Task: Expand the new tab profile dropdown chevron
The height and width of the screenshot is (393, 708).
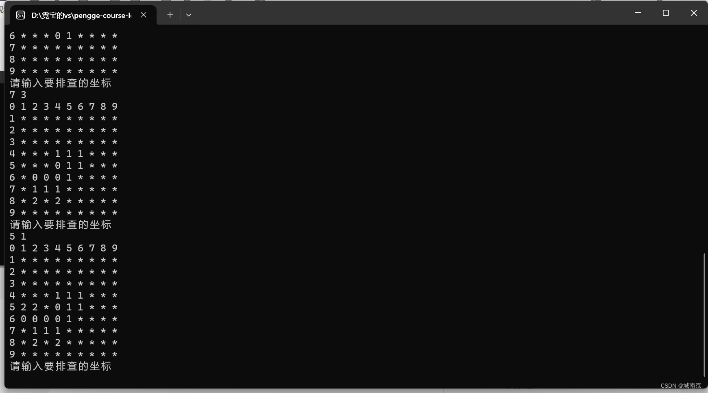Action: [x=189, y=15]
